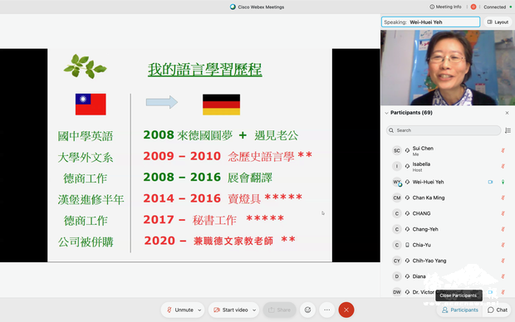Viewport: 515px width, 322px height.
Task: Click the SC avatar of Sui Chen
Action: [x=397, y=150]
